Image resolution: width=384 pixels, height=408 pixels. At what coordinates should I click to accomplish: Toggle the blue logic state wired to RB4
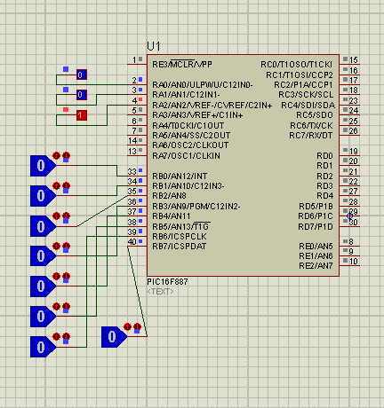(x=43, y=286)
